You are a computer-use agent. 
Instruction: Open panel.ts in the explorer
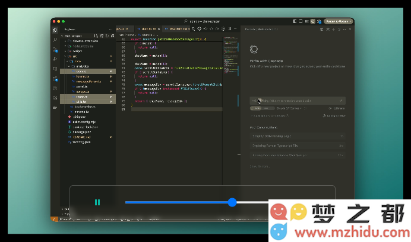tap(88, 86)
